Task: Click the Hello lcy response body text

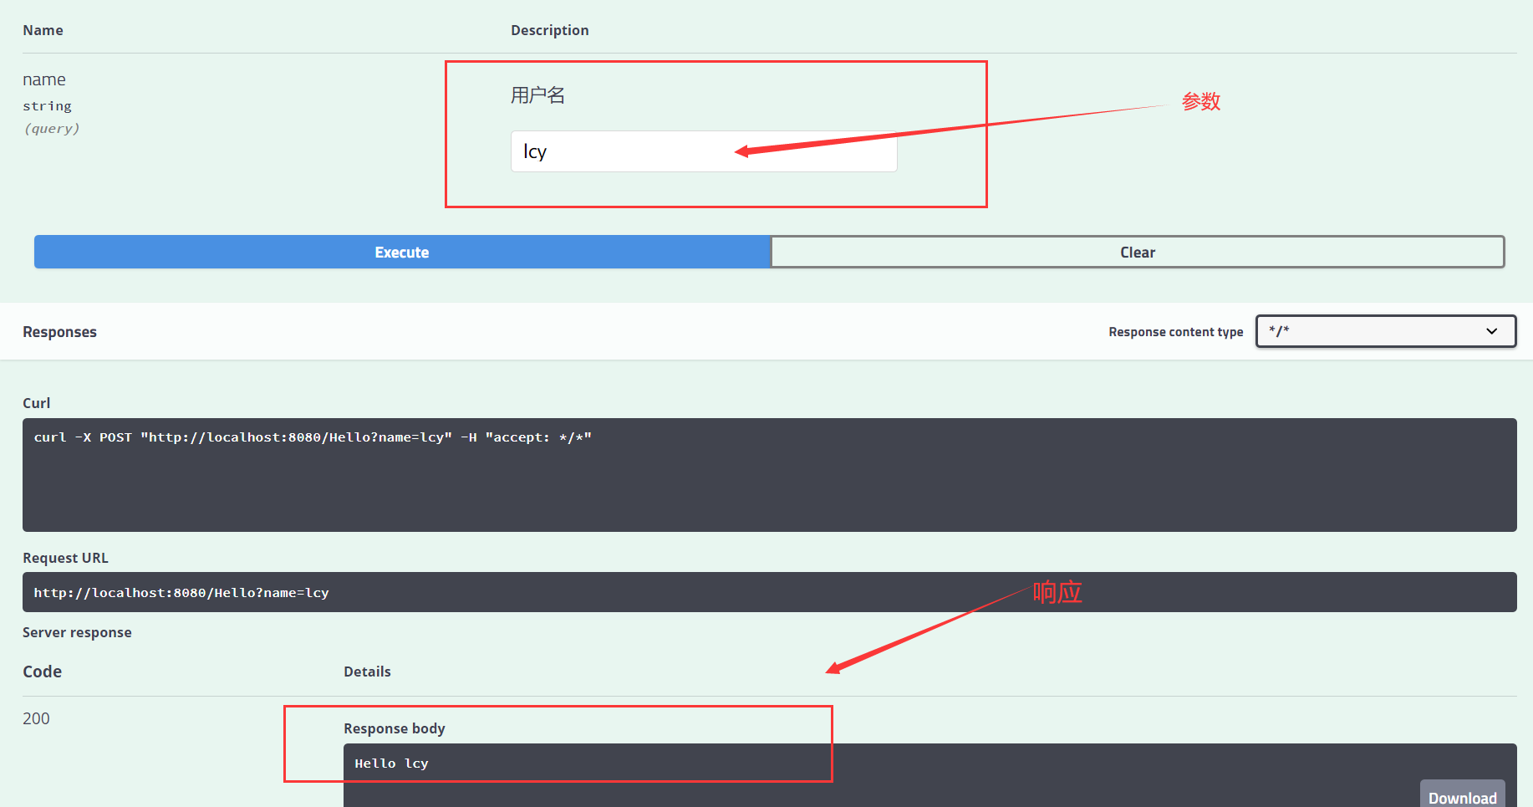Action: (x=391, y=763)
